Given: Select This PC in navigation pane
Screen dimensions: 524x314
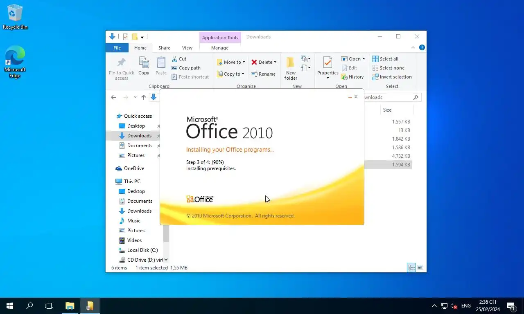Looking at the screenshot, I should click(132, 182).
